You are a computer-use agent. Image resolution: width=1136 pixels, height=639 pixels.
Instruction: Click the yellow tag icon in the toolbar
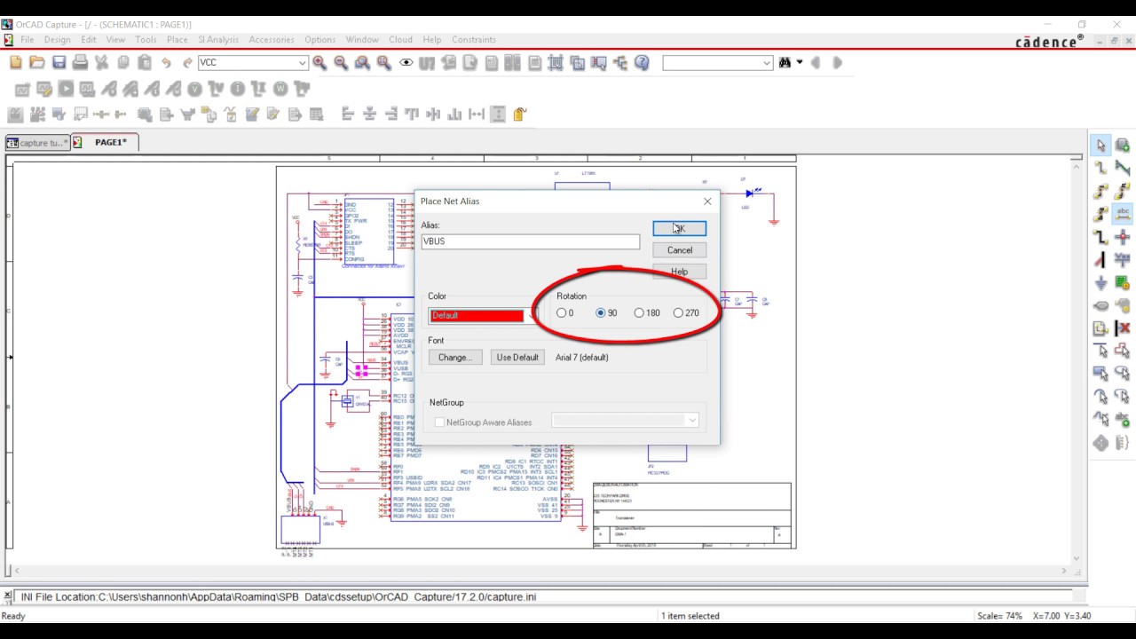(x=520, y=114)
